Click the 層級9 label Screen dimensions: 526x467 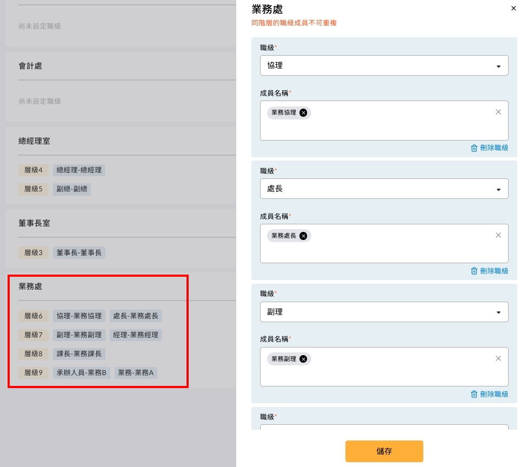[34, 373]
